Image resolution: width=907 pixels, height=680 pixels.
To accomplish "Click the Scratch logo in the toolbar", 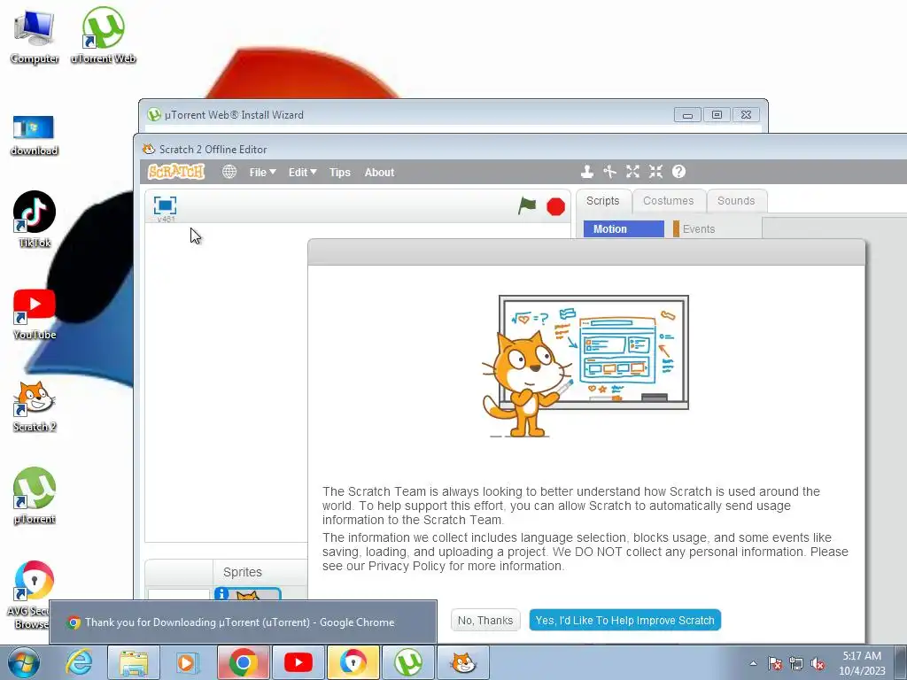I will 176,172.
